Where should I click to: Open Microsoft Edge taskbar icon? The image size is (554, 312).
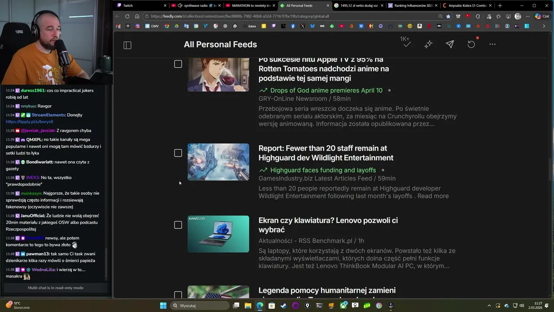click(x=260, y=305)
